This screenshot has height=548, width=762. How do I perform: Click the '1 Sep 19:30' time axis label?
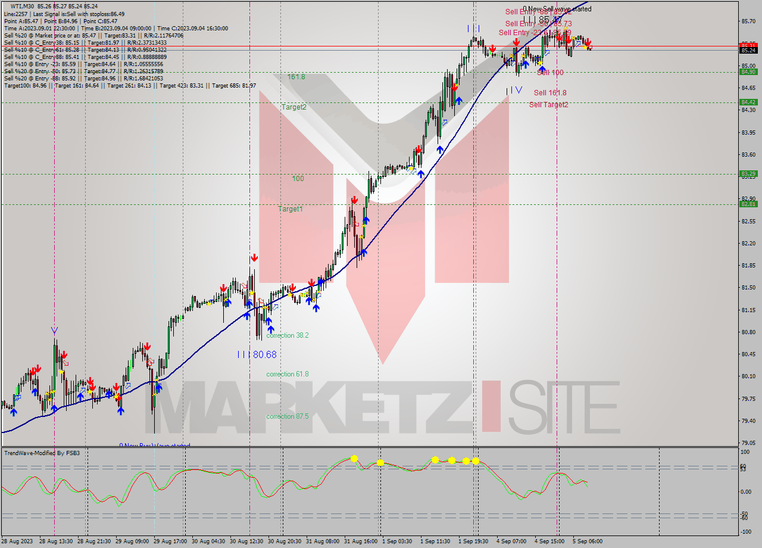[473, 541]
